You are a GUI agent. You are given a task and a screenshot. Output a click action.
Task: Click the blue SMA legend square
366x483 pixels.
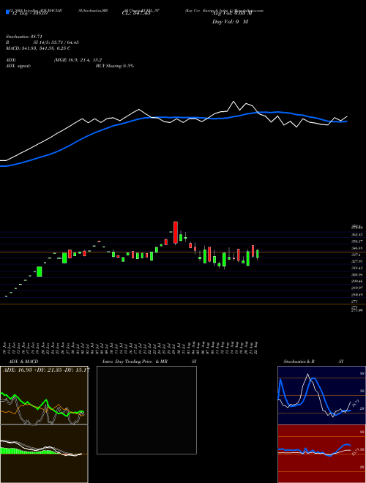tap(7, 12)
